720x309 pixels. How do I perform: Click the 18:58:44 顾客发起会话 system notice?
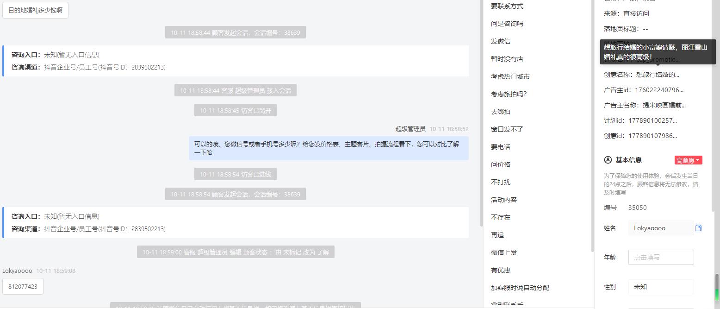point(236,32)
